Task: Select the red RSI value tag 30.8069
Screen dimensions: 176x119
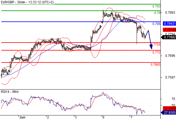Action: [169, 108]
